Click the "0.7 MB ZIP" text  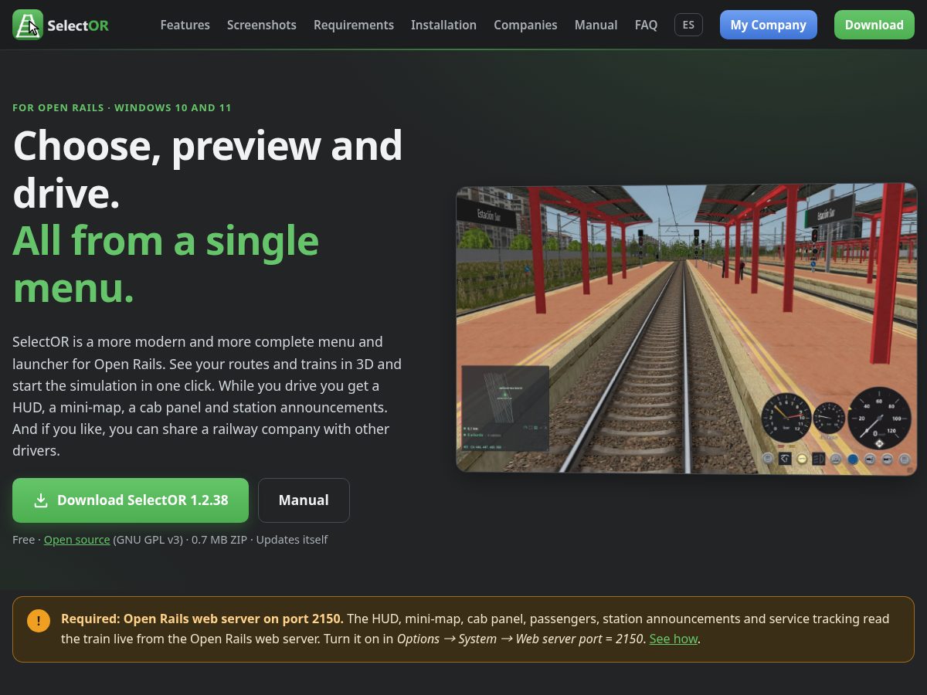219,540
